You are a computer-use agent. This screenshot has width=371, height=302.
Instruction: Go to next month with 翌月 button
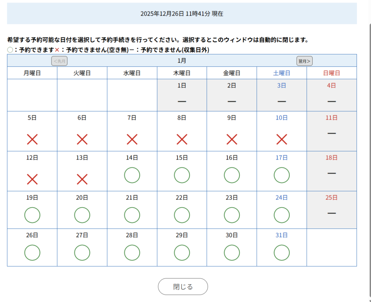click(304, 61)
